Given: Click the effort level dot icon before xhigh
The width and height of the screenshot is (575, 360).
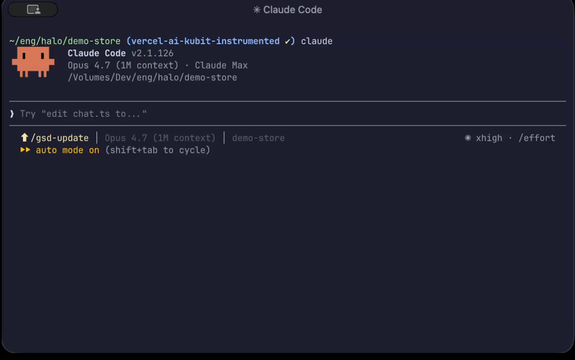Looking at the screenshot, I should [x=467, y=138].
